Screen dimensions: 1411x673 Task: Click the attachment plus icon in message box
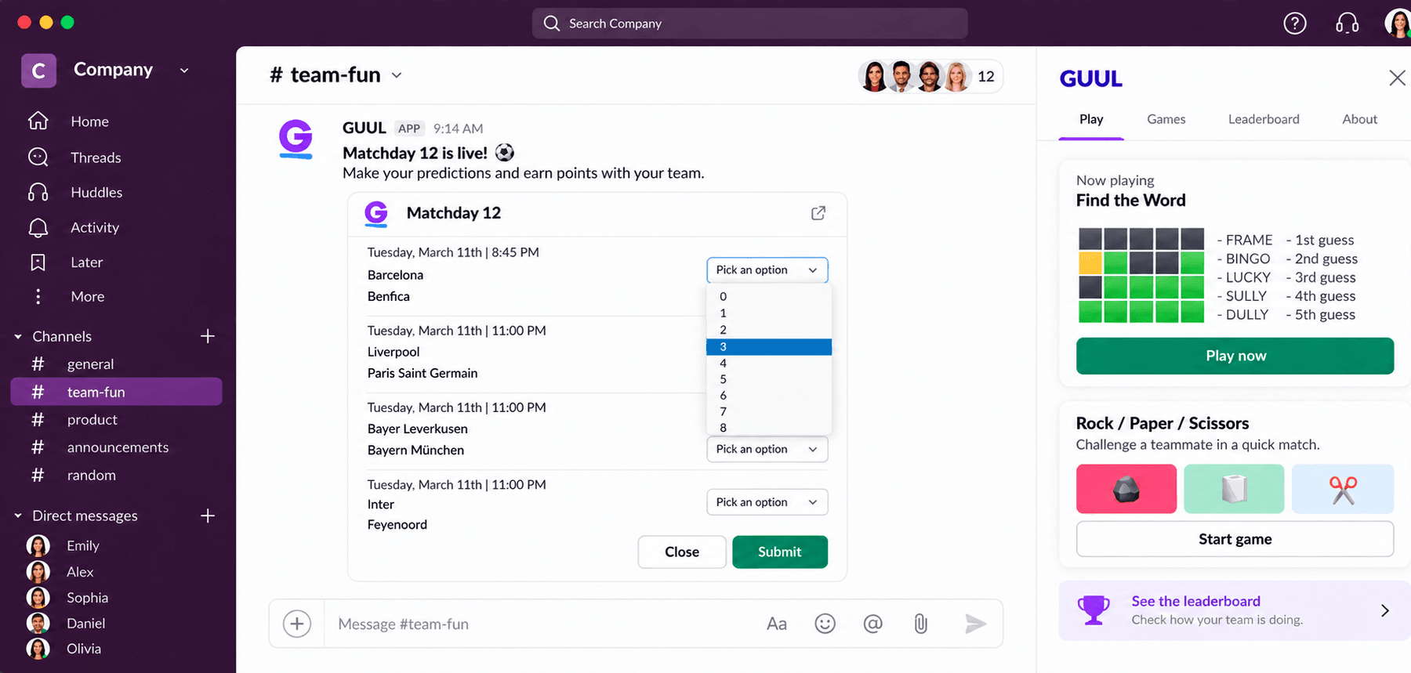click(x=296, y=624)
